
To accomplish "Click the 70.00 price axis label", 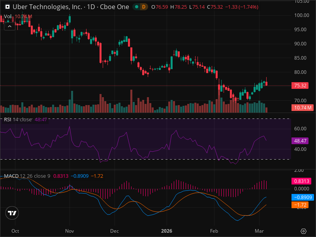I will pyautogui.click(x=300, y=100).
